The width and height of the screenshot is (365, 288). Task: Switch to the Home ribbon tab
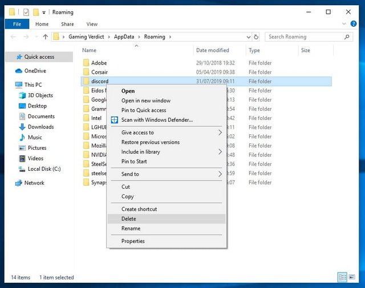click(x=42, y=24)
